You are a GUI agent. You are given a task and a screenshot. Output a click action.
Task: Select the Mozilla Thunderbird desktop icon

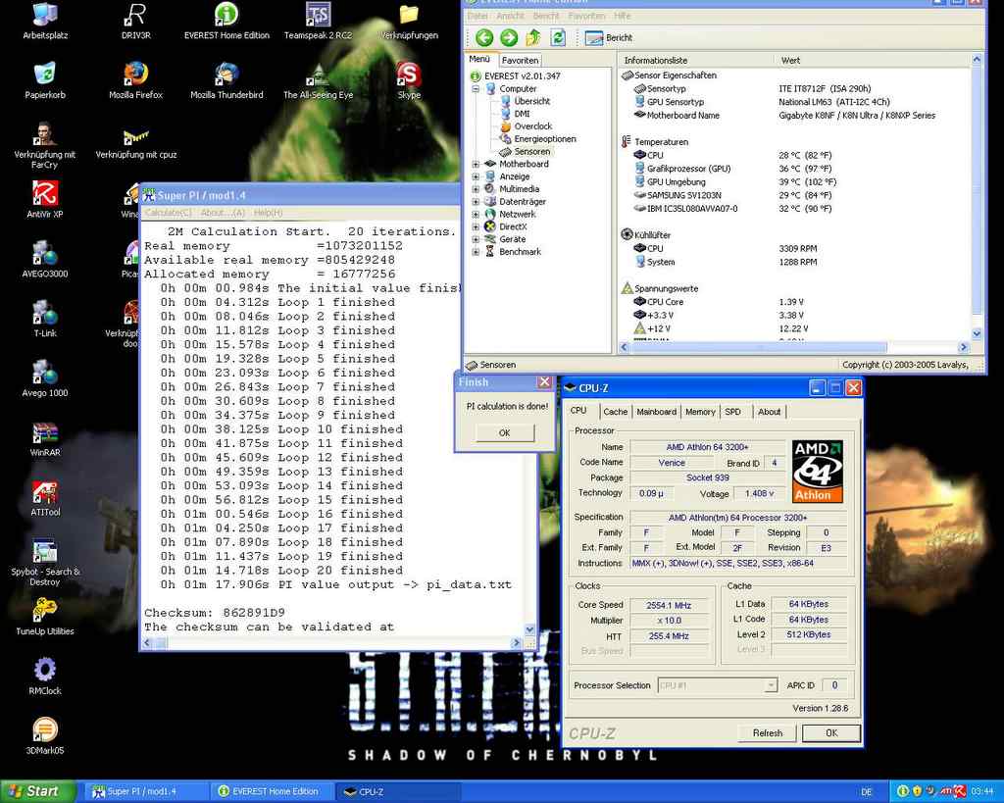pyautogui.click(x=226, y=80)
